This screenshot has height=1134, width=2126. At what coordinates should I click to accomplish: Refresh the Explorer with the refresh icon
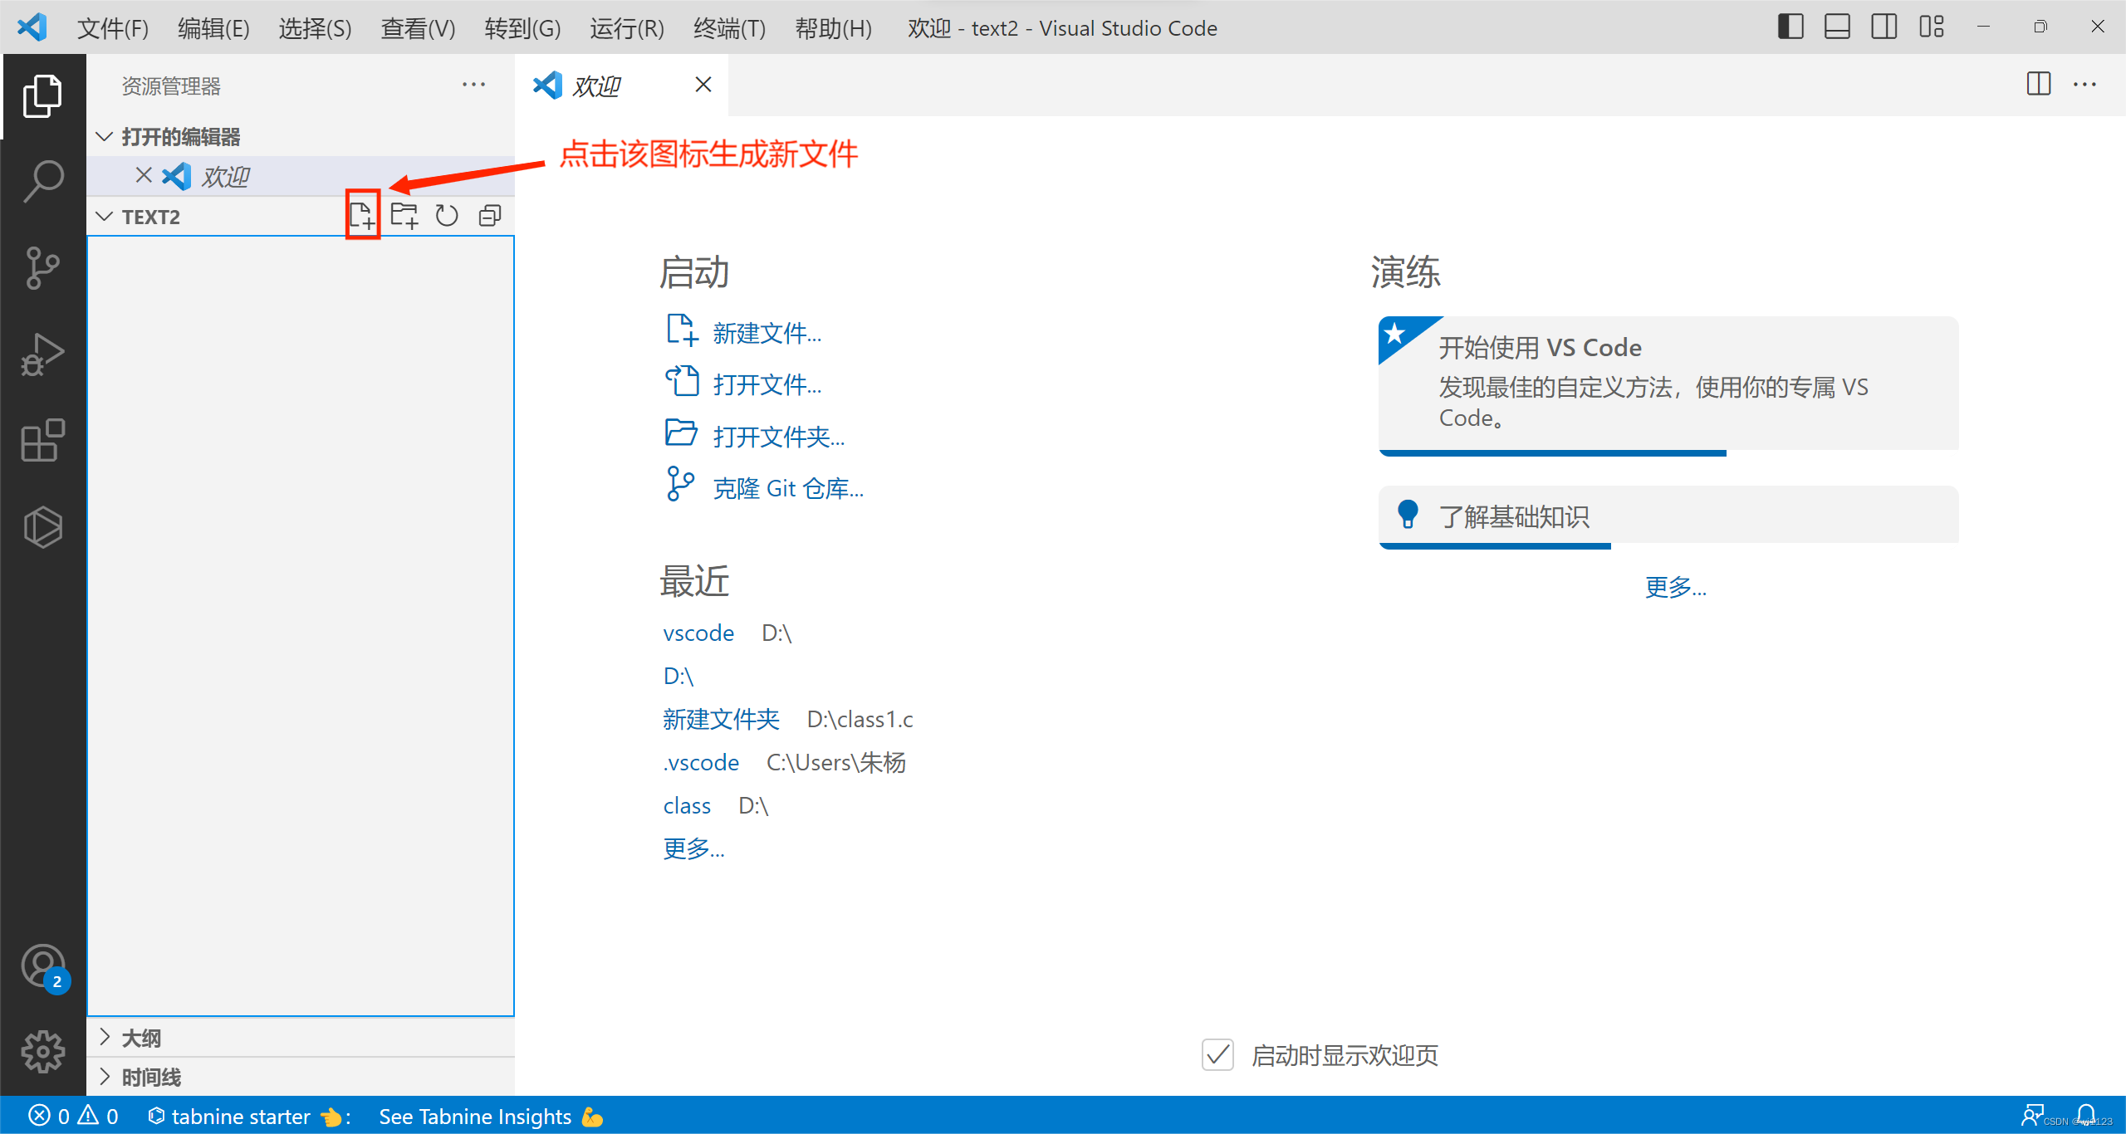pos(446,214)
